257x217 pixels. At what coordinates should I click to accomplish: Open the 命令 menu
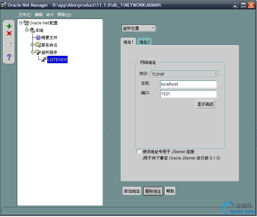(x=50, y=15)
